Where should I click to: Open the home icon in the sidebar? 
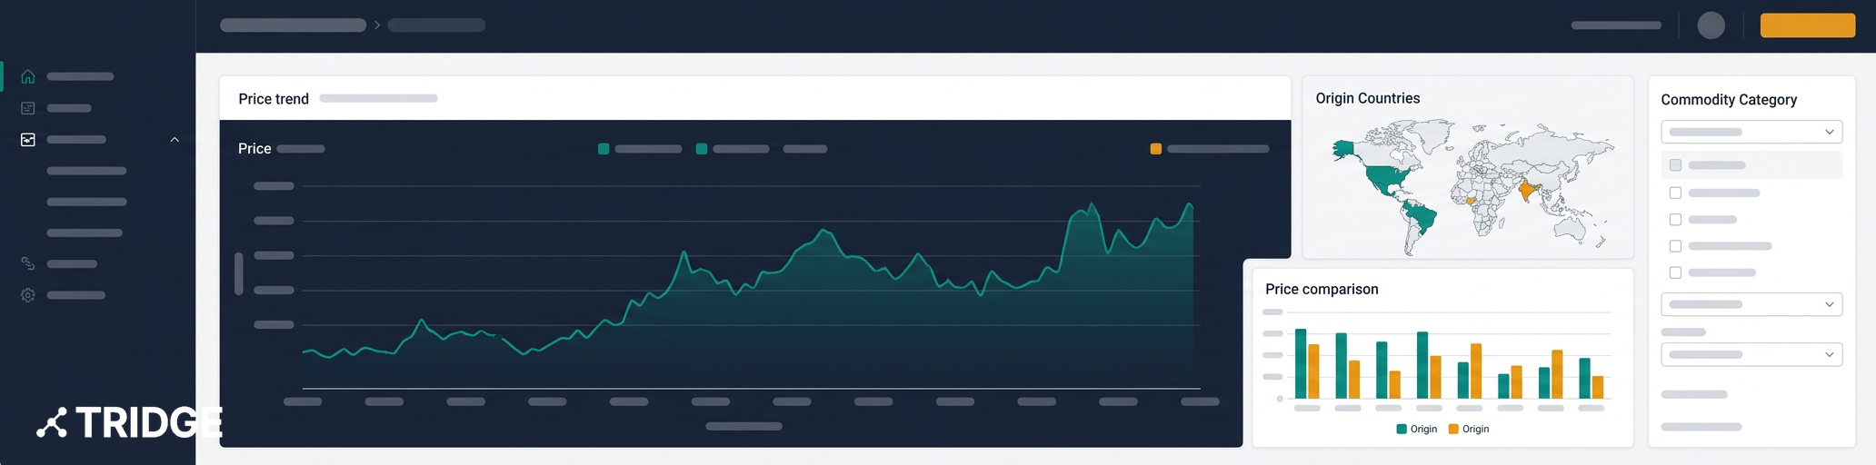[28, 76]
